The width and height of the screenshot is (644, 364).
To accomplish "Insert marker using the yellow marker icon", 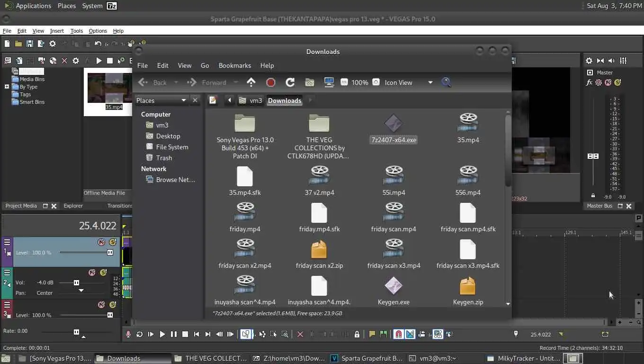I will pos(372,334).
